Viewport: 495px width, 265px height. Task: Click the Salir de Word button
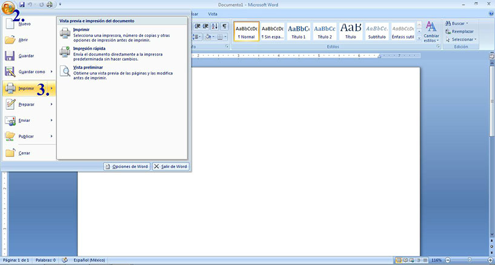coord(171,166)
